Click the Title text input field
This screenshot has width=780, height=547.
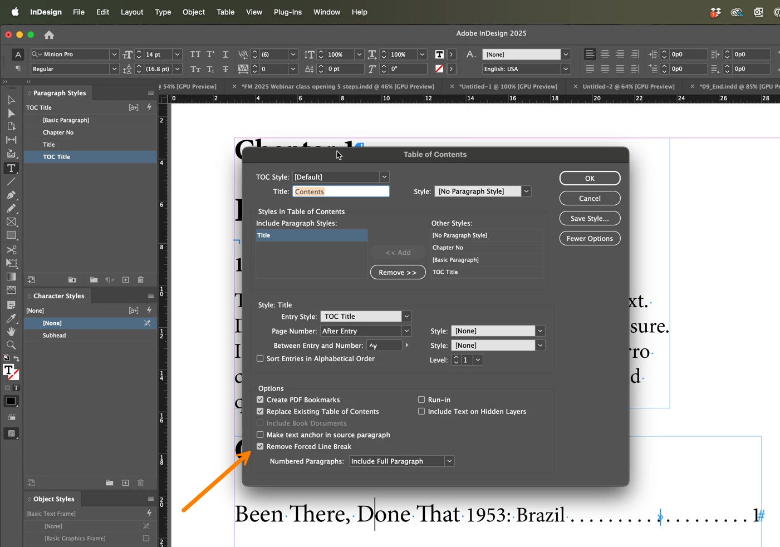coord(341,191)
